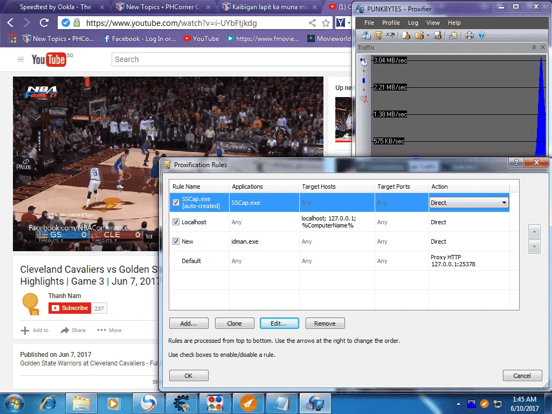Viewport: 552px width, 414px height.
Task: Open the Help menu in Proxifier
Action: 454,23
